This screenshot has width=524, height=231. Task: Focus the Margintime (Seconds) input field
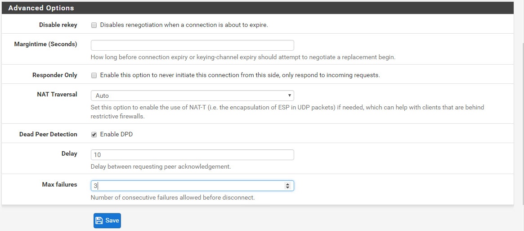(192, 45)
